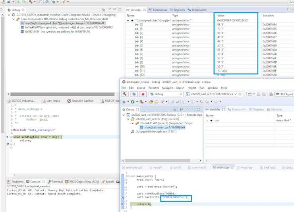Switch to the Registers tab in Code Composer Studio

[x=177, y=10]
